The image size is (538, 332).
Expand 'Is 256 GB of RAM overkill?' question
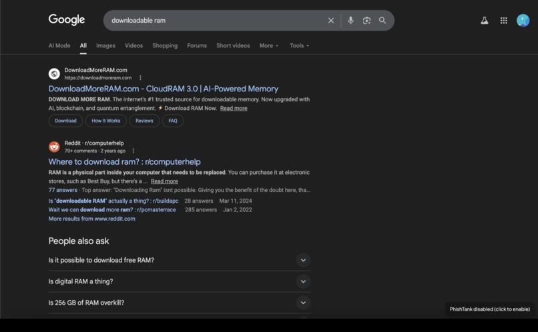click(x=180, y=303)
